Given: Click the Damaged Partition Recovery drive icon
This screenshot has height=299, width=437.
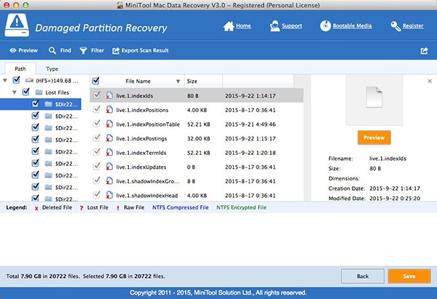Looking at the screenshot, I should 17,25.
